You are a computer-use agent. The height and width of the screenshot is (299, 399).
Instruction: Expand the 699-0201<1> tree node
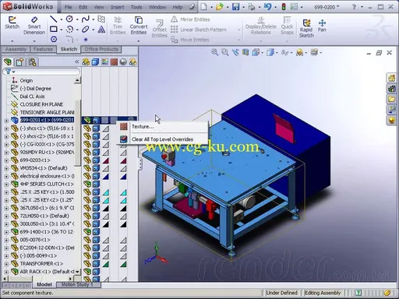pyautogui.click(x=6, y=120)
